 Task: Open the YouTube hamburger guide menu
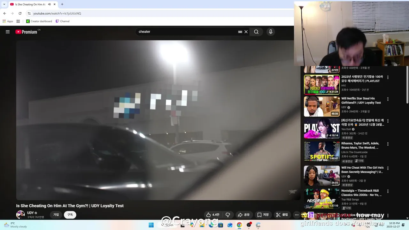[x=8, y=32]
